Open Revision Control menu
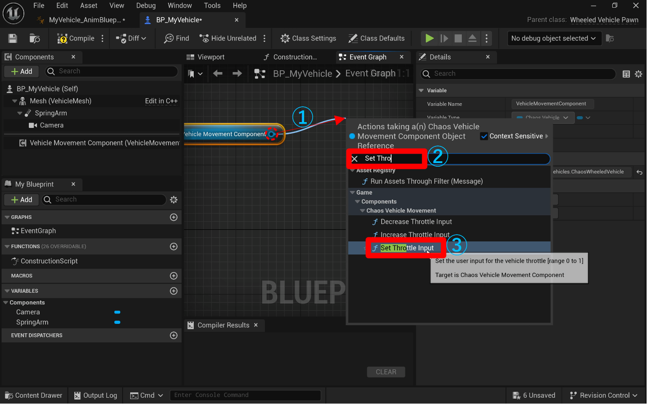 pyautogui.click(x=604, y=395)
